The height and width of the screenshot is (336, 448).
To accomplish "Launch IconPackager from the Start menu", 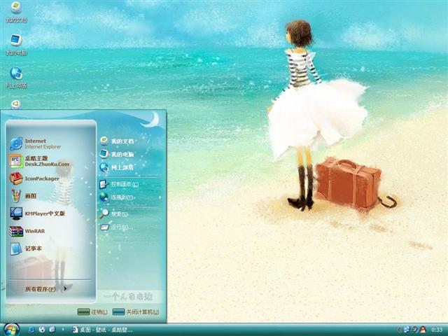I will 34,178.
